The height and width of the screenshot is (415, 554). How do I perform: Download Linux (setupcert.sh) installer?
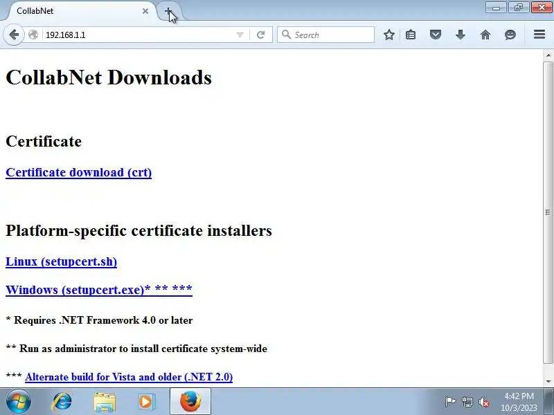[x=62, y=261]
